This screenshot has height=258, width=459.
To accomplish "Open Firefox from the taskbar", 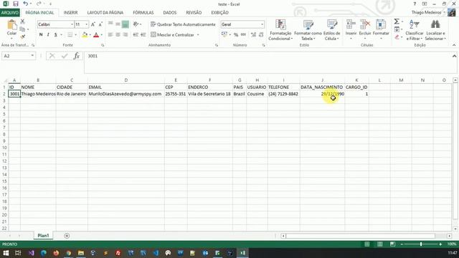I will tap(56, 253).
